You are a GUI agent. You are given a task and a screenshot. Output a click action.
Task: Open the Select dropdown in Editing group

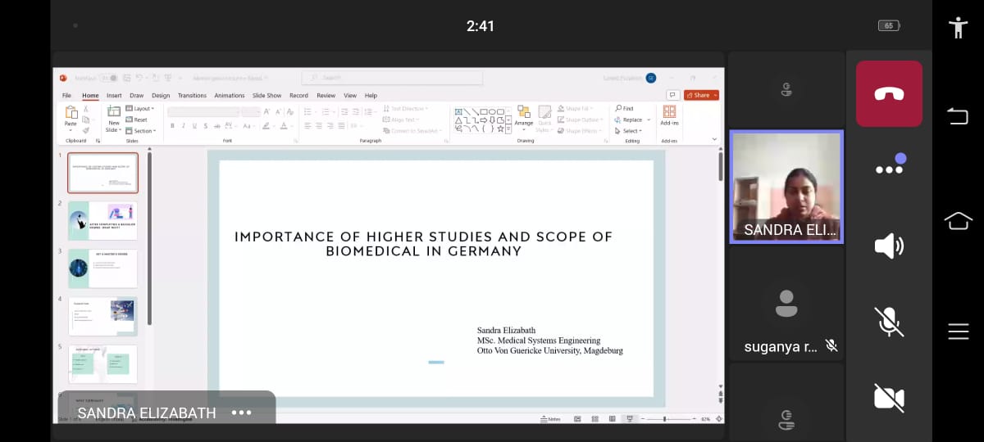pos(630,131)
